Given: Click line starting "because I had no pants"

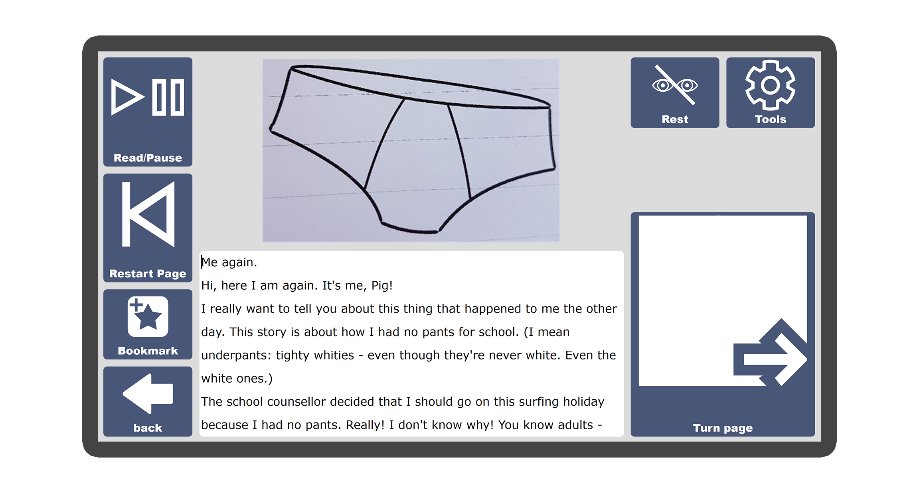Looking at the screenshot, I should [402, 425].
